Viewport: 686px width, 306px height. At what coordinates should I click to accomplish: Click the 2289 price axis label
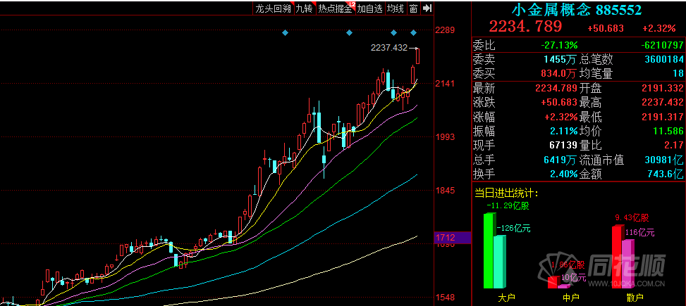tap(445, 30)
